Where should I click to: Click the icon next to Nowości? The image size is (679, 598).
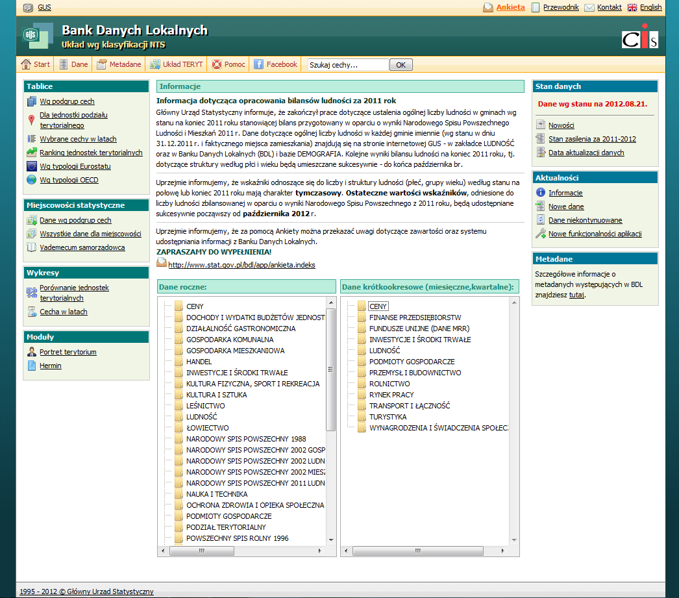[x=541, y=125]
